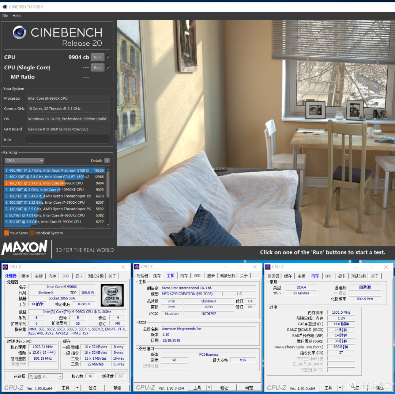Click the CPU-Z icon in mainboard window title
Viewport: 395px width, 394px height.
coord(137,267)
